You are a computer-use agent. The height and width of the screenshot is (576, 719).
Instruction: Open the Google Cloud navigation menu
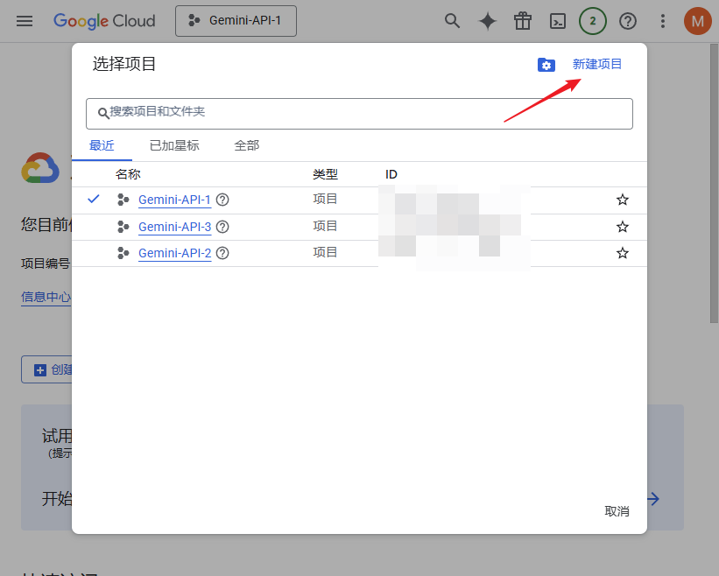[25, 21]
